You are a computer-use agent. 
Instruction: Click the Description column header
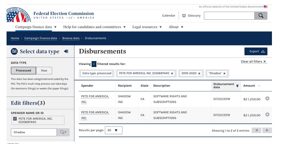click(x=162, y=86)
